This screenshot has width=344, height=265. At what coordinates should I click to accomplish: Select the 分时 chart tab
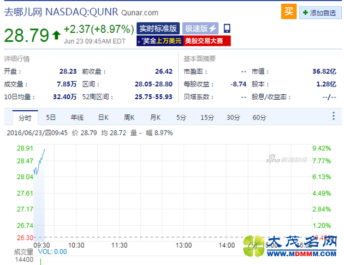point(25,118)
